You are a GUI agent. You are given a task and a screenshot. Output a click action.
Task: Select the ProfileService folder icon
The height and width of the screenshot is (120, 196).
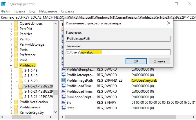(x=16, y=107)
